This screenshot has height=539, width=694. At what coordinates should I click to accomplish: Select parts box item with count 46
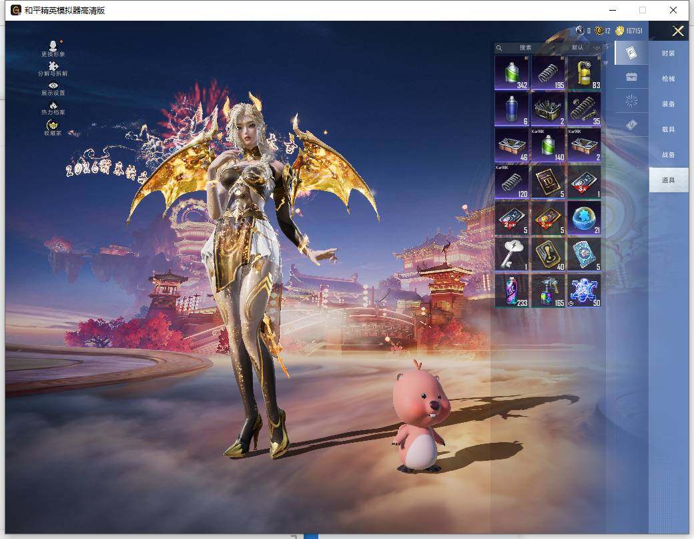tap(512, 146)
